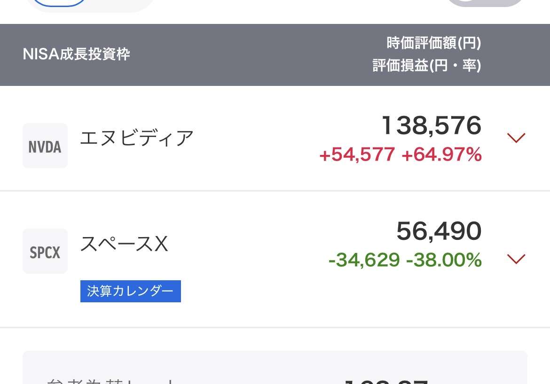Toggle the gray switch at top right
550x384 pixels.
(x=485, y=3)
